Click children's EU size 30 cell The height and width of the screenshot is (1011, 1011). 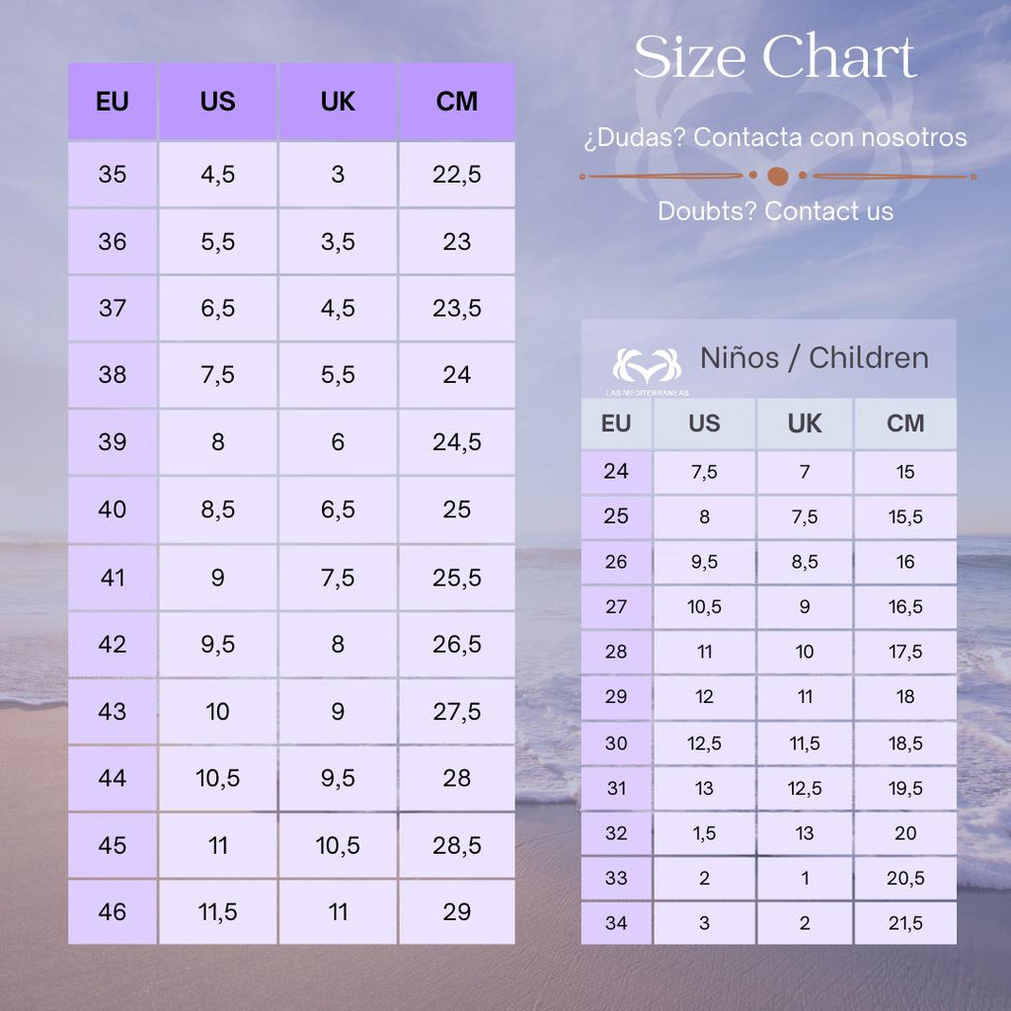tap(616, 742)
